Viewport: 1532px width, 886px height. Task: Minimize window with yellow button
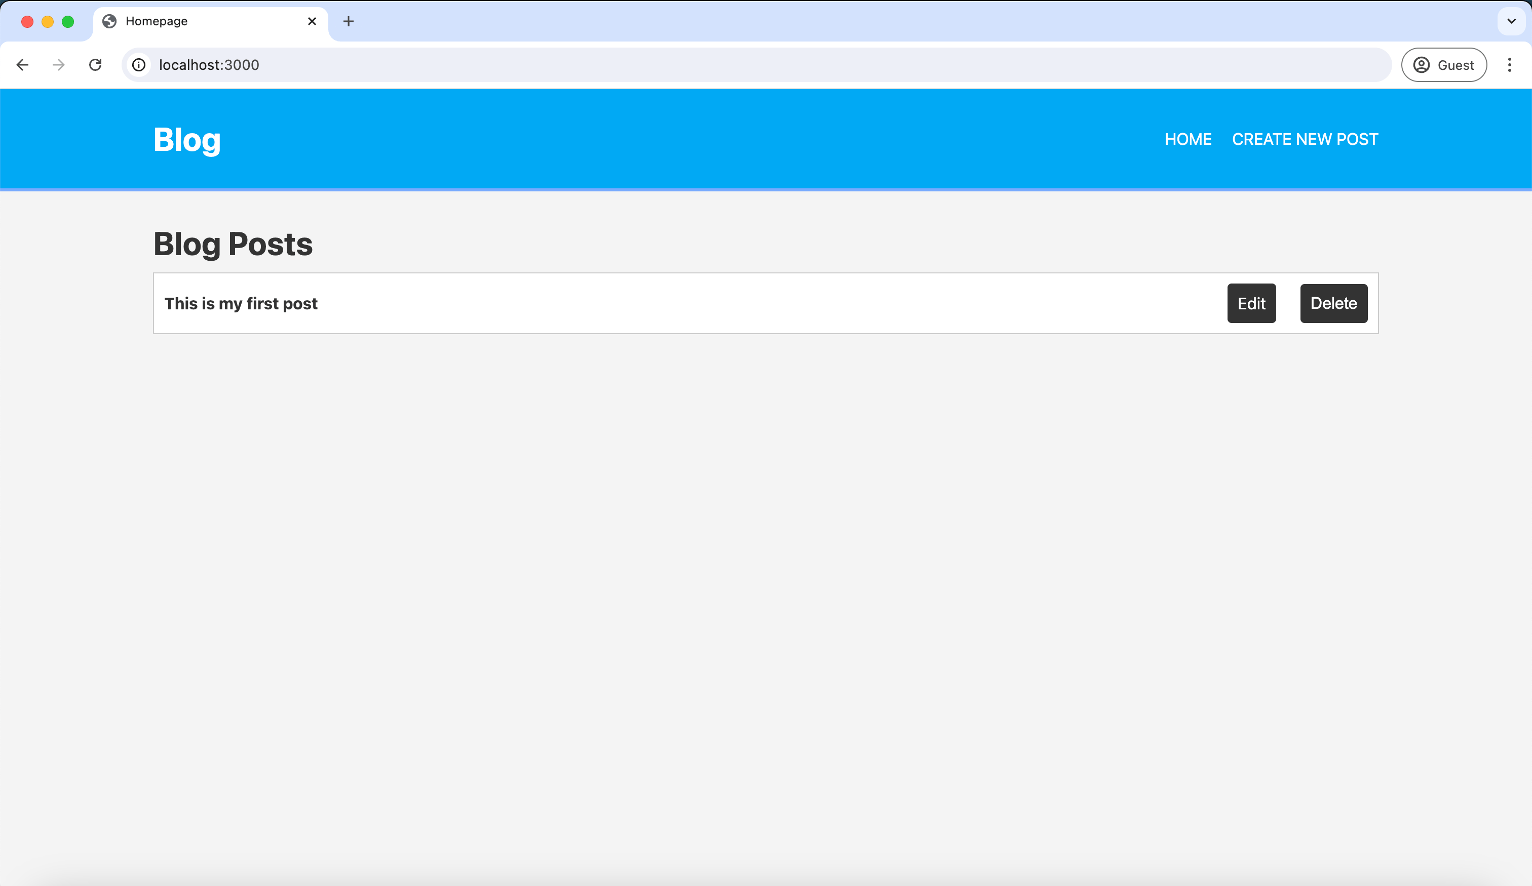click(48, 22)
